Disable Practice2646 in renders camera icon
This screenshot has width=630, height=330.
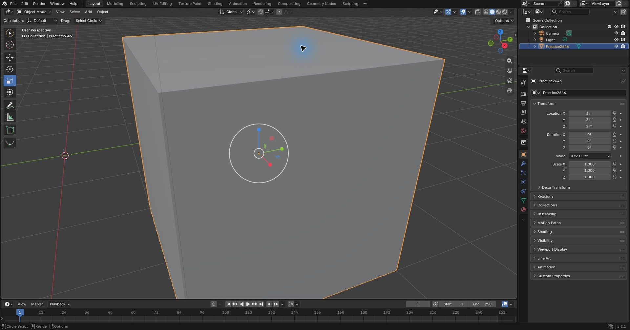[x=623, y=46]
